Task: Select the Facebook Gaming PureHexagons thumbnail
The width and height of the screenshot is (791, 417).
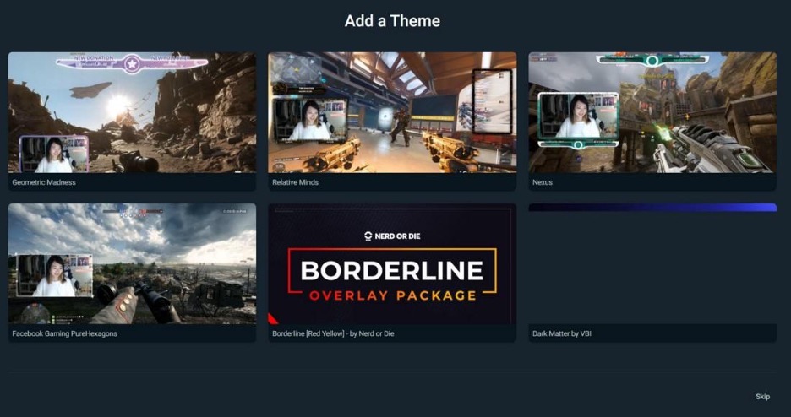Action: pyautogui.click(x=132, y=263)
